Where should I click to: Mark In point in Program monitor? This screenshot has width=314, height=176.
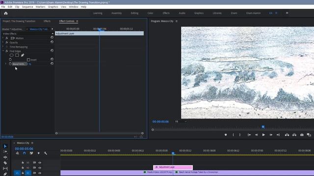point(234,135)
